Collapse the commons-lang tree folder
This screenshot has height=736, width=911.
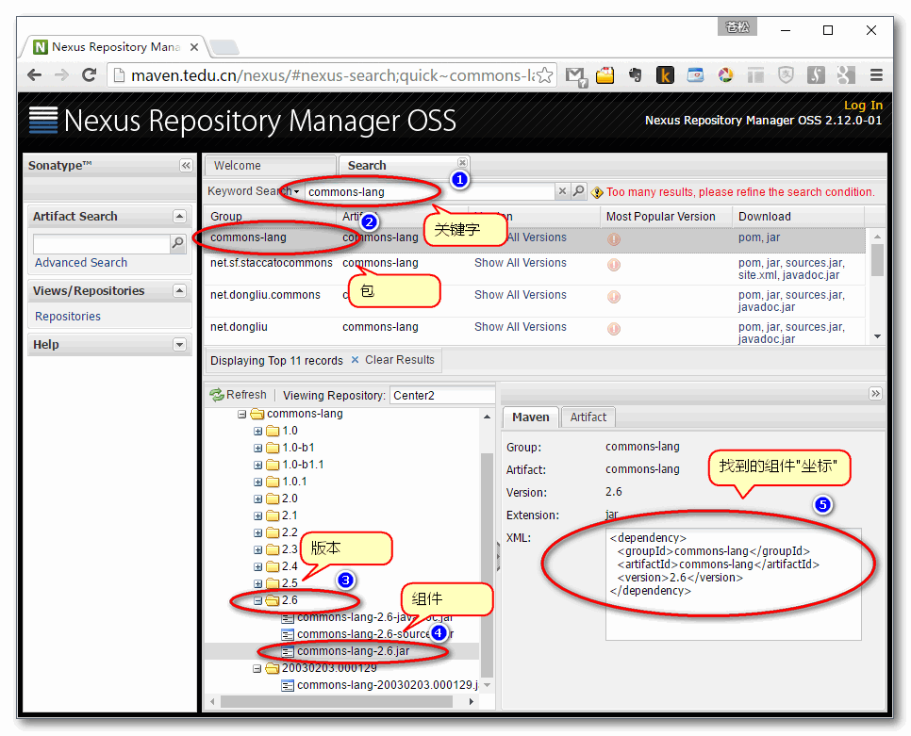click(x=241, y=415)
